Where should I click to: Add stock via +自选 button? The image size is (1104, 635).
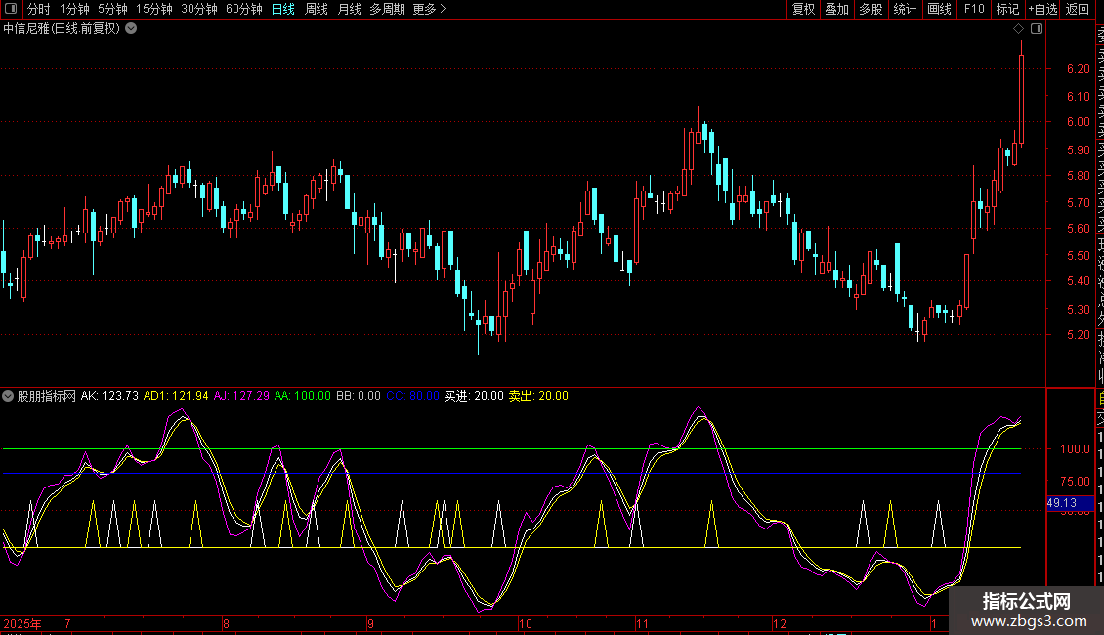(1041, 9)
